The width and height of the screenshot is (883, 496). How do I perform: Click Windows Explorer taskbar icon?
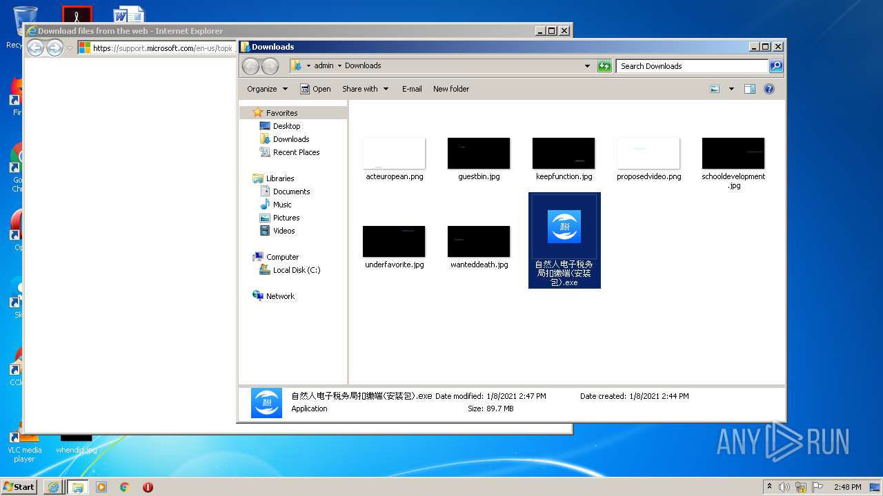[77, 487]
